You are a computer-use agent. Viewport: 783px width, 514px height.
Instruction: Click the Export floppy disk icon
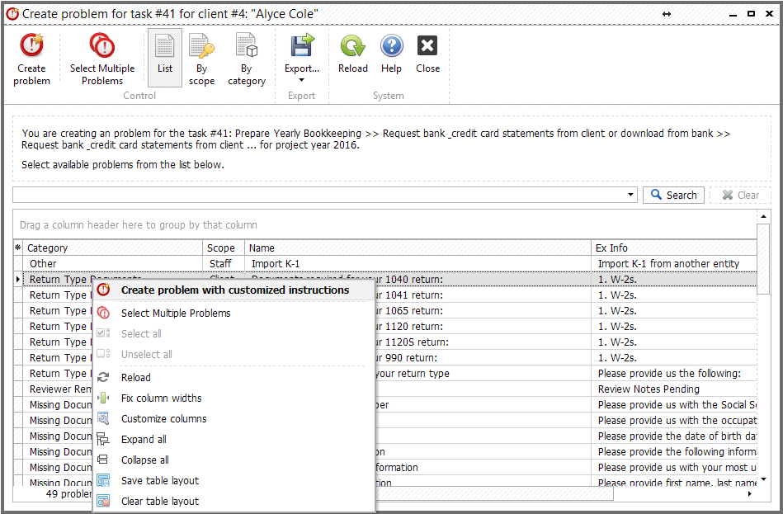tap(302, 45)
